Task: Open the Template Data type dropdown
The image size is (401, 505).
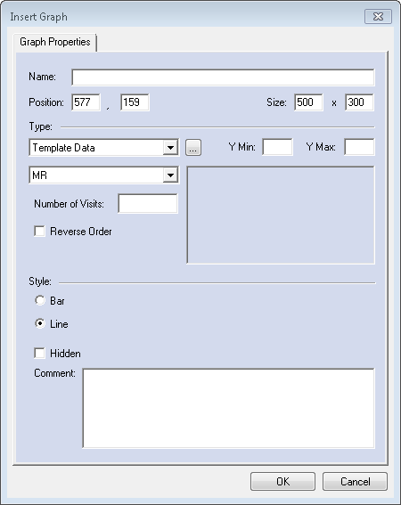Action: (x=170, y=148)
